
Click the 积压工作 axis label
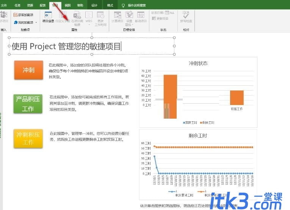(x=237, y=109)
